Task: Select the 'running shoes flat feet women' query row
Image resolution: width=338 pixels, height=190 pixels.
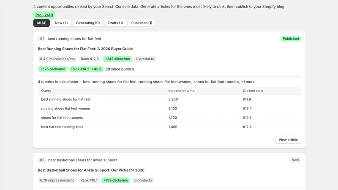Action: [169, 109]
